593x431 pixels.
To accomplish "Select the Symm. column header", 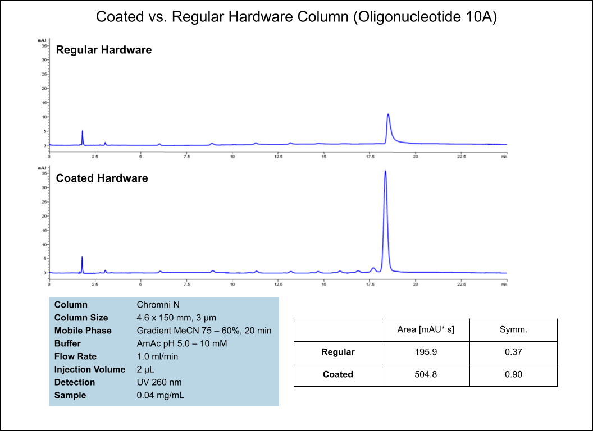I will [513, 329].
